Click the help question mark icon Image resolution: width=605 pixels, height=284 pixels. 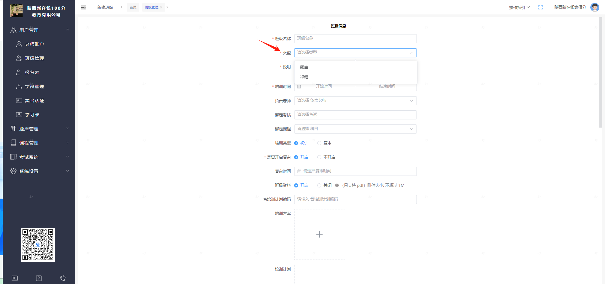[x=39, y=278]
